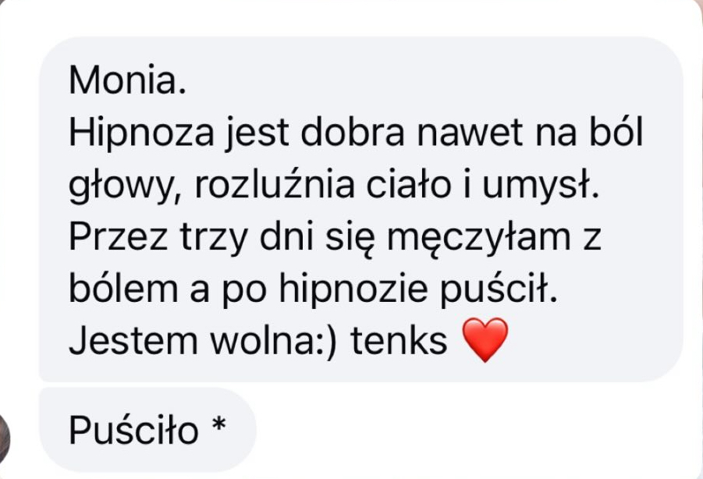Click the text 'głowy, rozluźnia ciało i umysł.'
Image resolution: width=703 pixels, height=479 pixels.
[x=334, y=186]
